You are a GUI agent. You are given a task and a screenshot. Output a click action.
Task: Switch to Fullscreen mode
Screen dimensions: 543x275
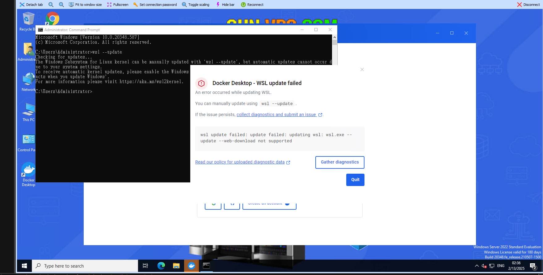tap(118, 5)
